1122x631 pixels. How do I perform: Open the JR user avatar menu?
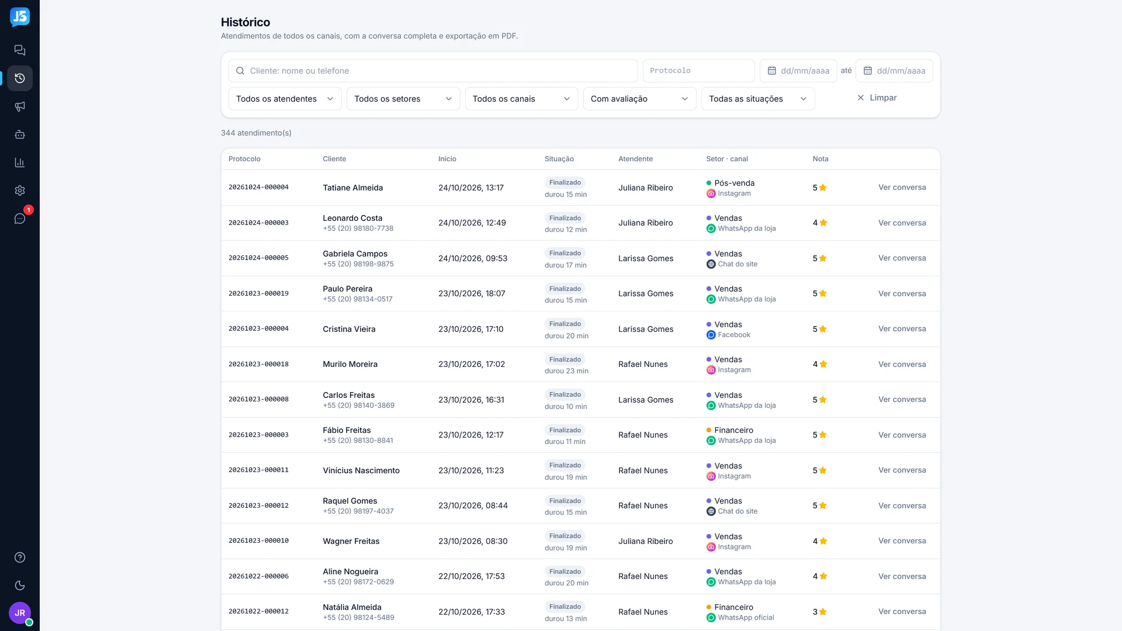coord(20,613)
